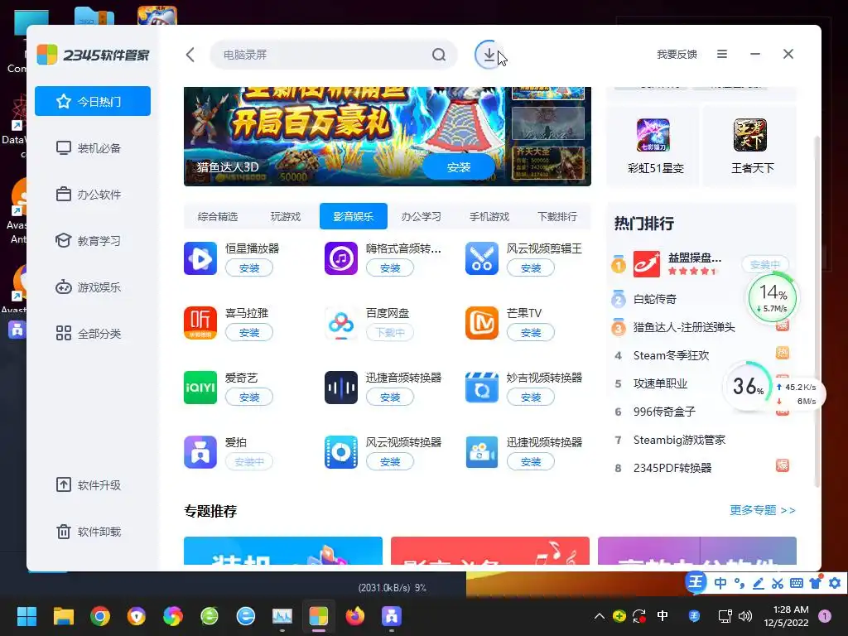The image size is (848, 636).
Task: Click the 恒星播放器 app icon
Action: (200, 258)
